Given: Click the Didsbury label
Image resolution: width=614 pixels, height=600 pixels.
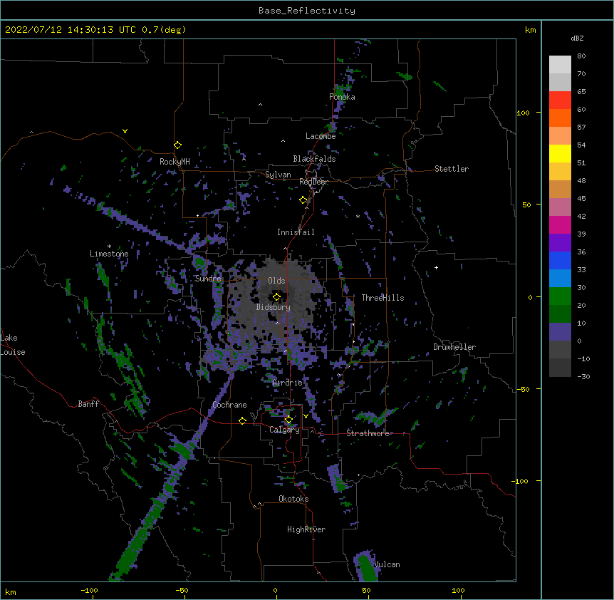Looking at the screenshot, I should point(274,307).
